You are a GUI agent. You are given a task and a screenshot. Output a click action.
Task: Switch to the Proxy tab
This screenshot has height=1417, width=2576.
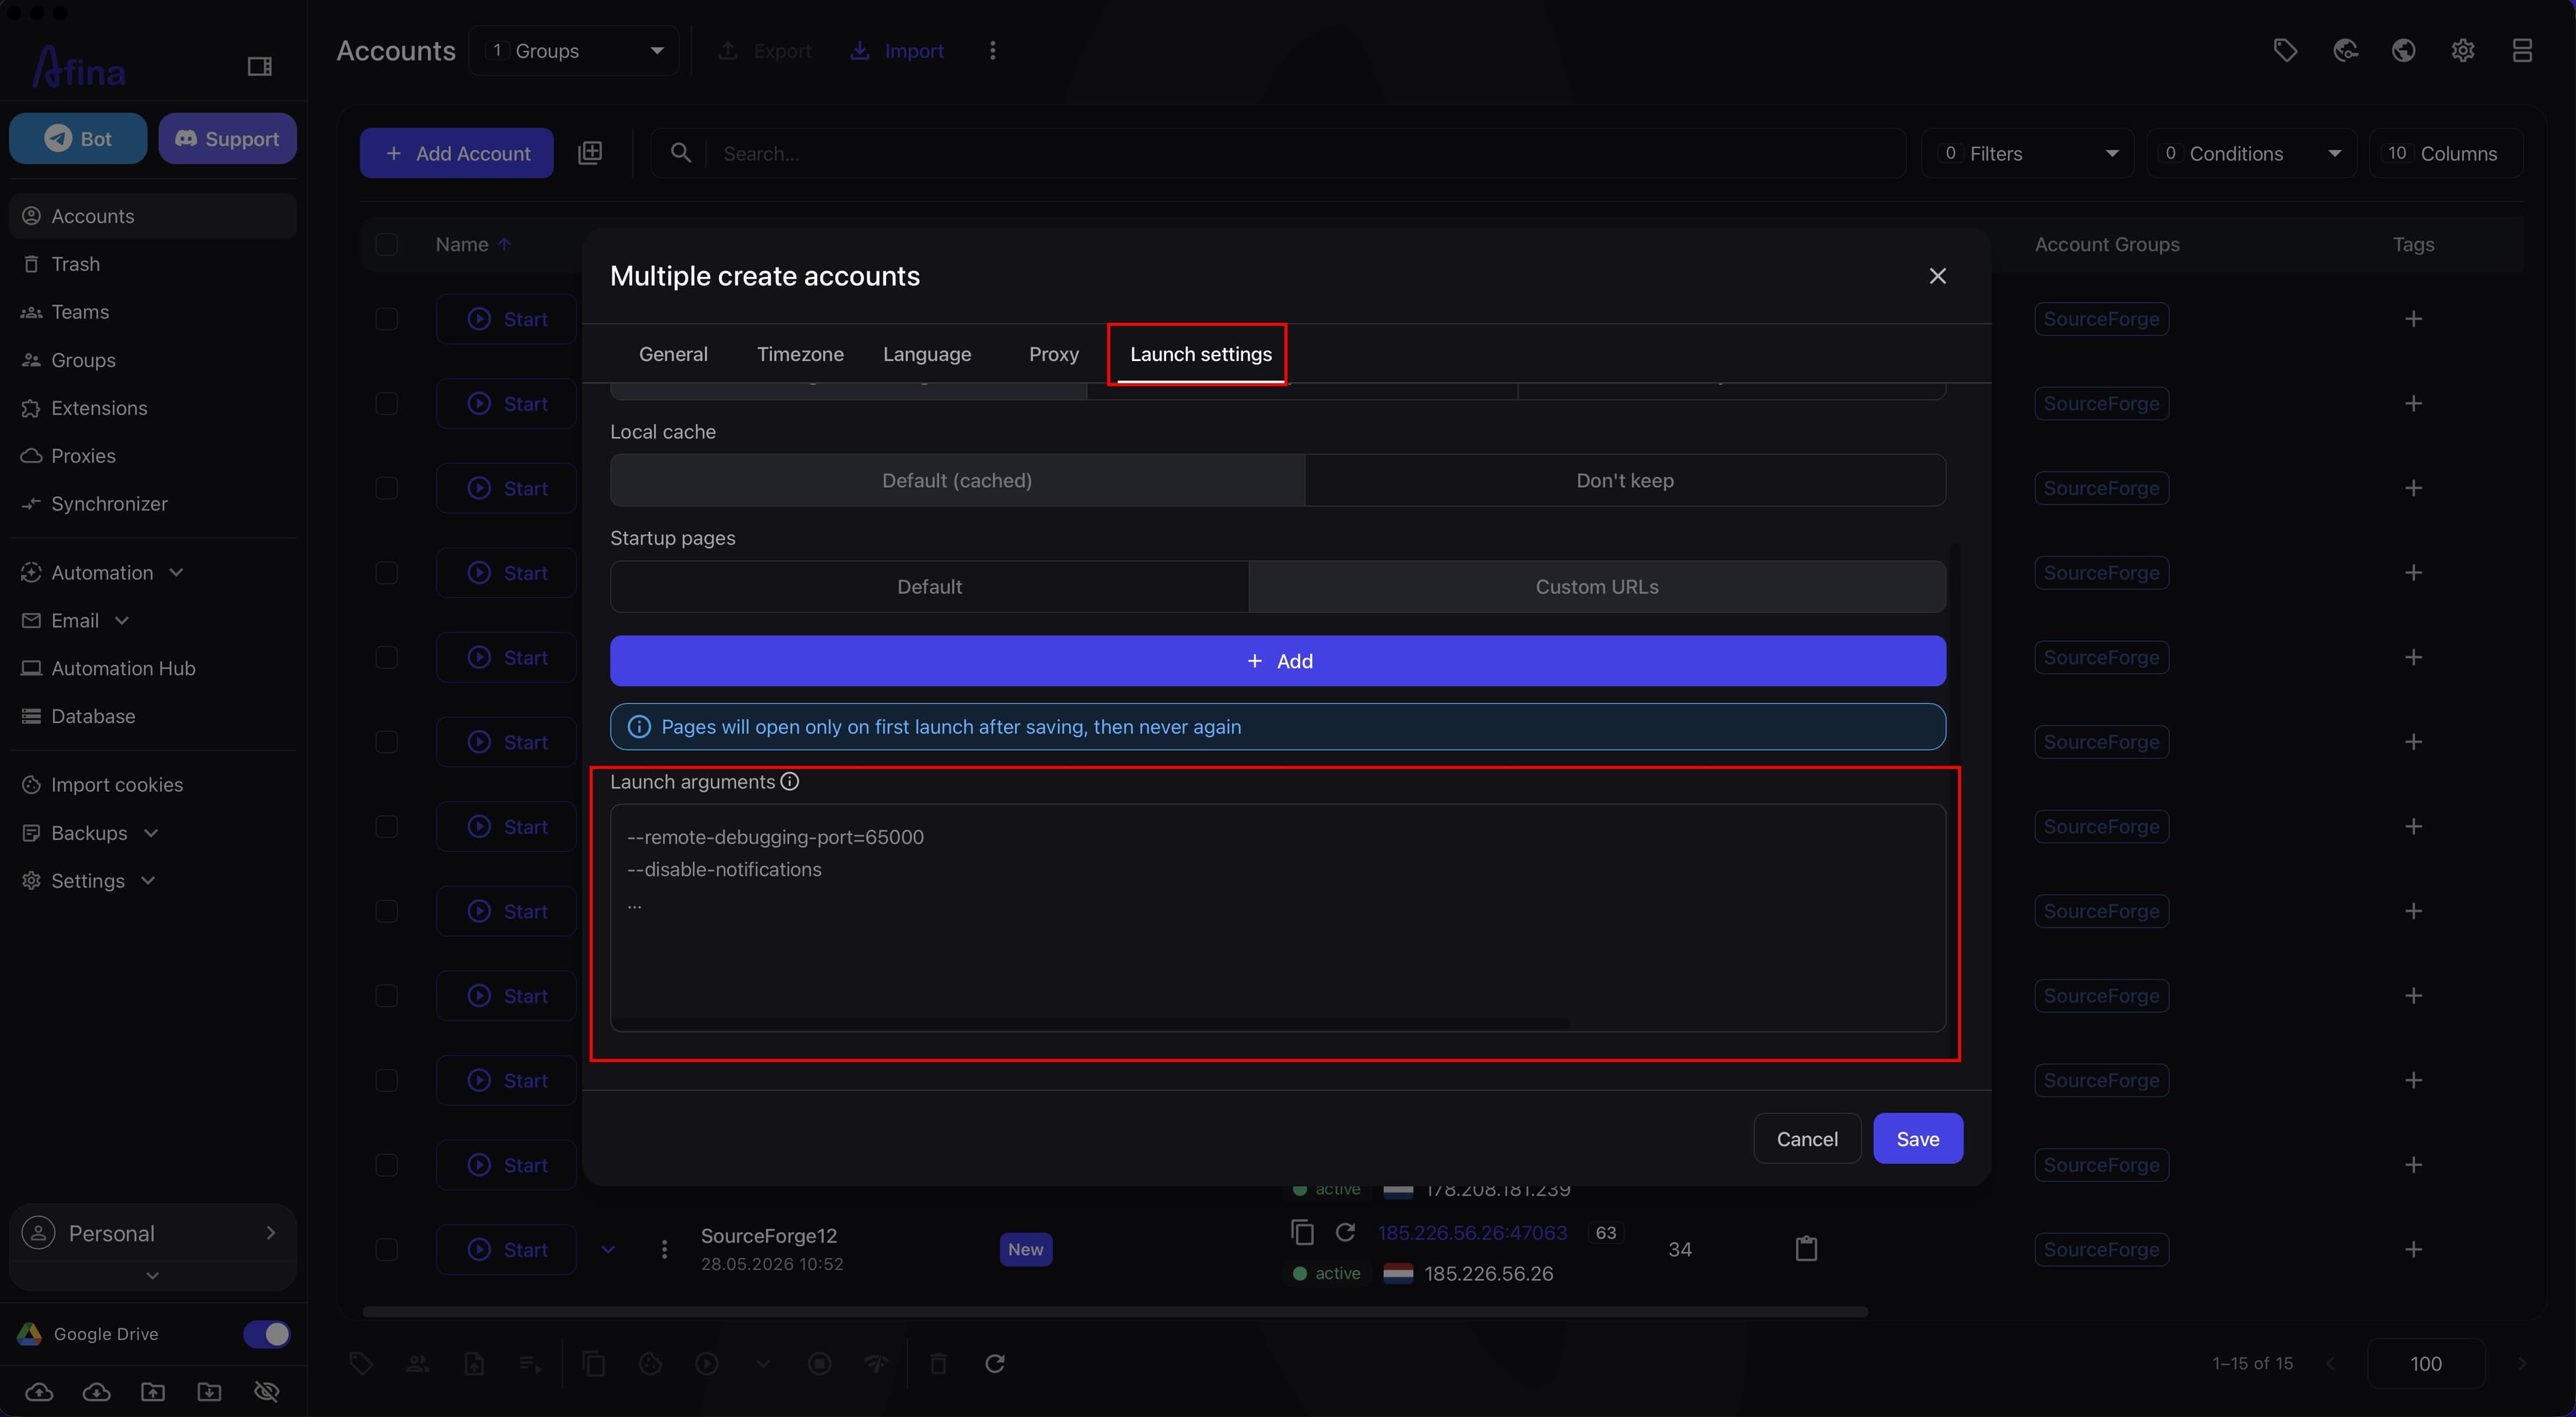[1054, 354]
